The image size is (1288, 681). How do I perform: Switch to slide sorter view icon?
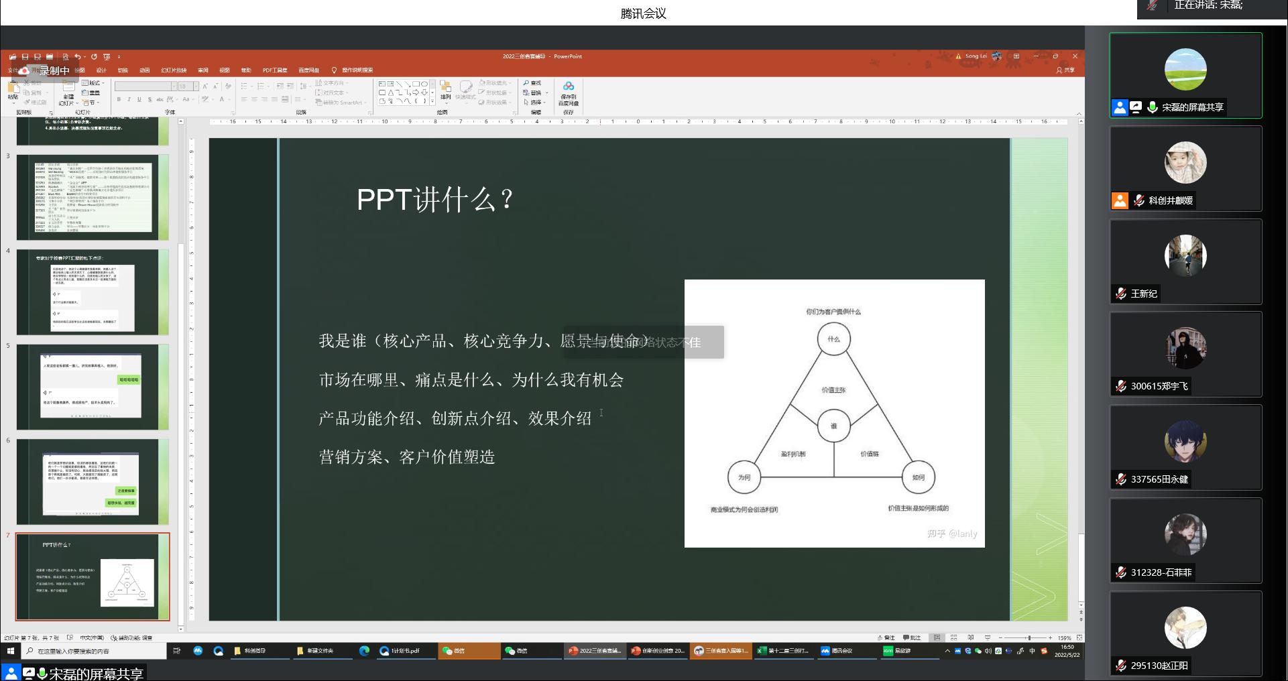[953, 637]
